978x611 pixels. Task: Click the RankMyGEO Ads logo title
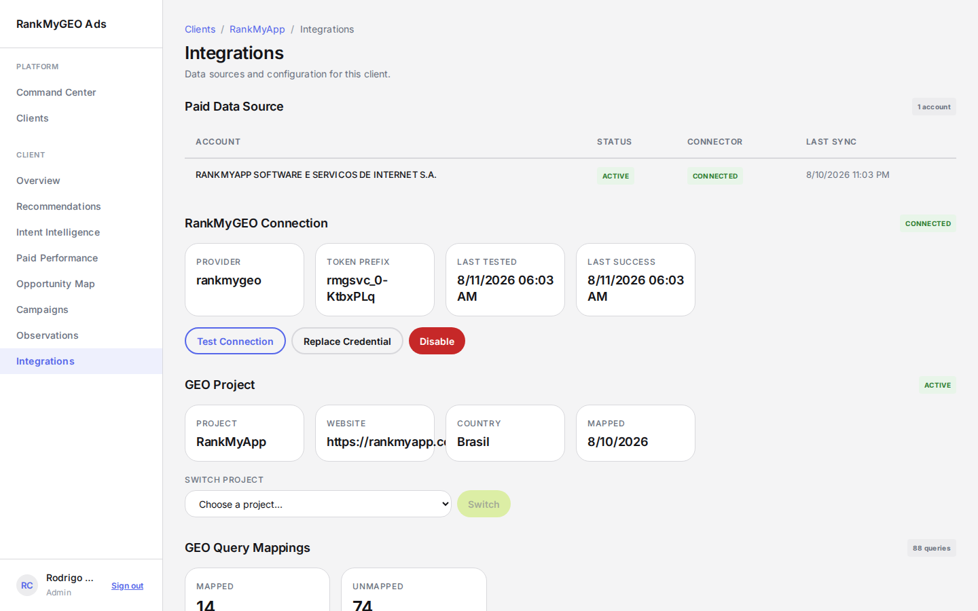tap(61, 24)
